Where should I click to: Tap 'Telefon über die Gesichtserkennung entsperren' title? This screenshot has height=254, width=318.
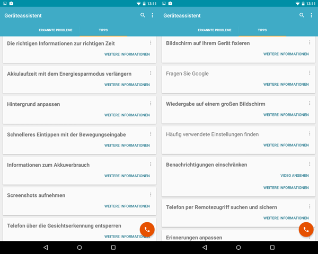tap(64, 225)
